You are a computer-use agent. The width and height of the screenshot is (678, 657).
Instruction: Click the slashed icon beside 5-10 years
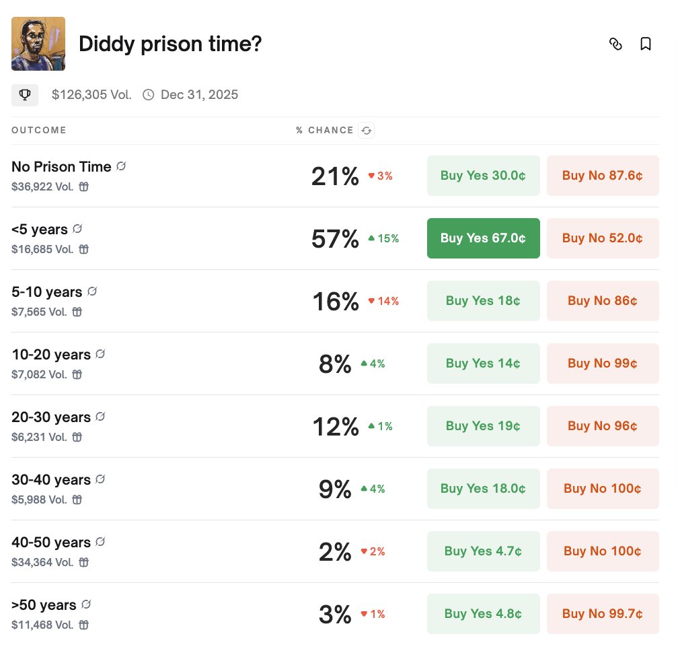point(92,291)
